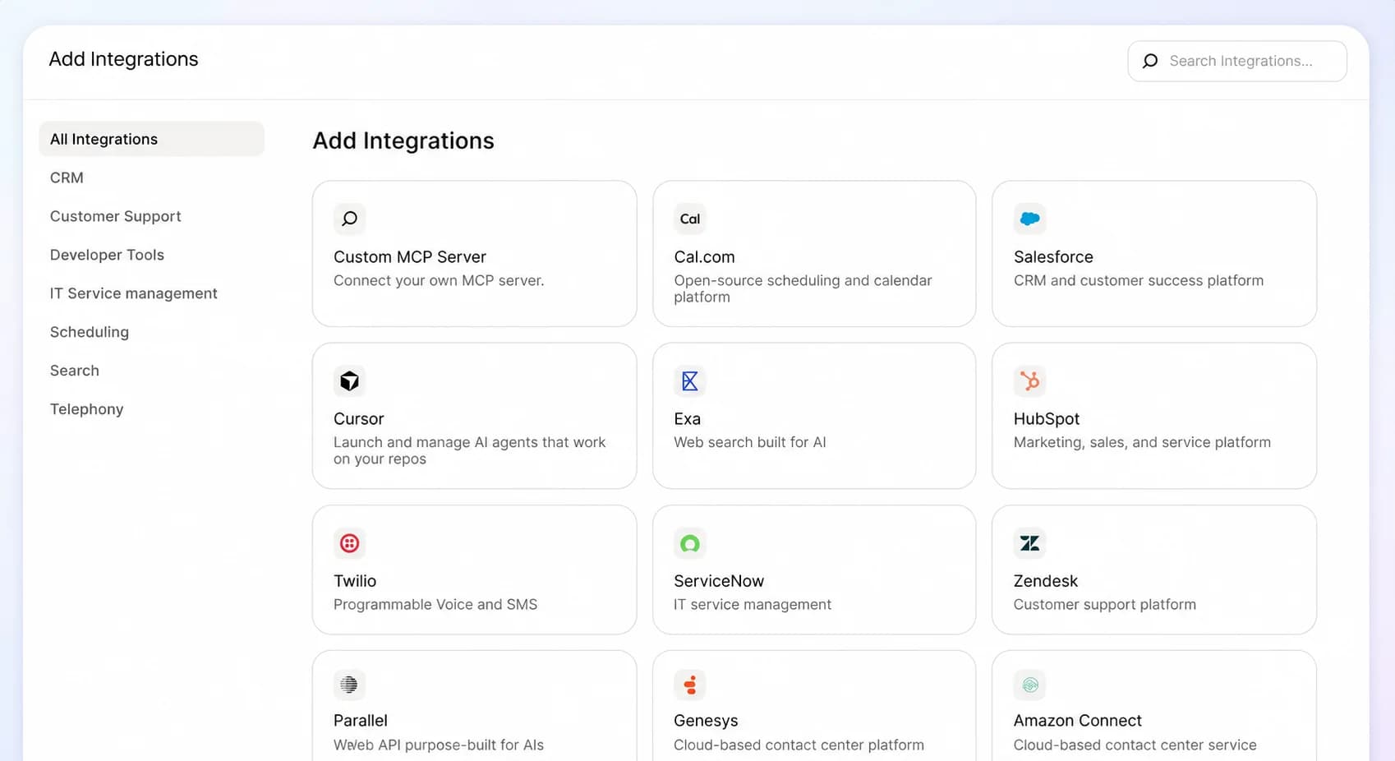The image size is (1395, 761).
Task: Open the Customer Support category
Action: tap(115, 216)
